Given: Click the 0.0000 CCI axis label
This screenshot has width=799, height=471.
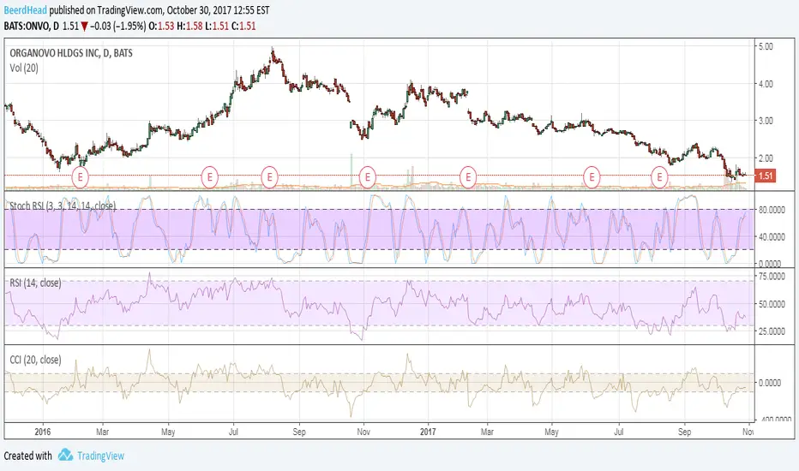Looking at the screenshot, I should (770, 383).
